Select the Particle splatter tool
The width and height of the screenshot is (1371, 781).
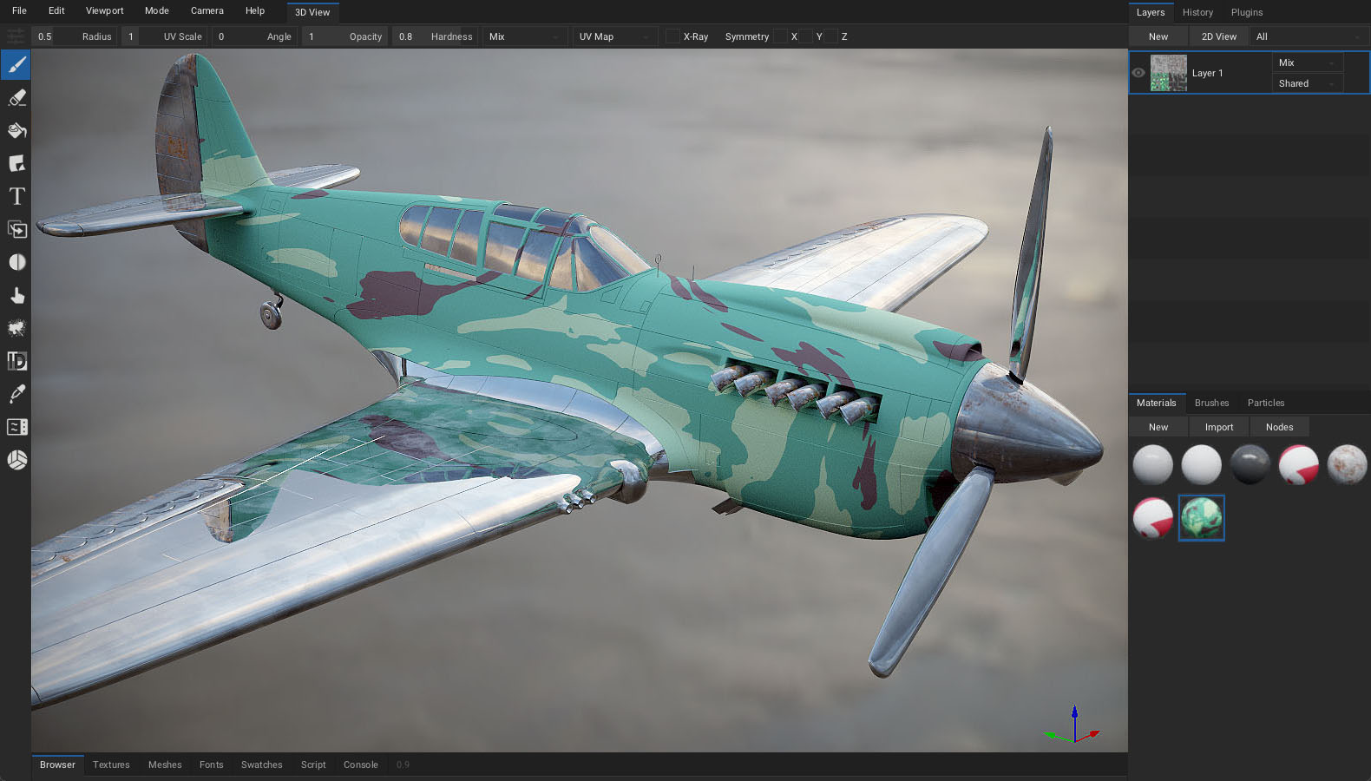(x=16, y=328)
